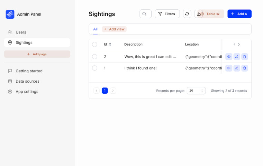Toggle the select-all checkbox in the table header
This screenshot has width=263, height=166.
(x=94, y=44)
